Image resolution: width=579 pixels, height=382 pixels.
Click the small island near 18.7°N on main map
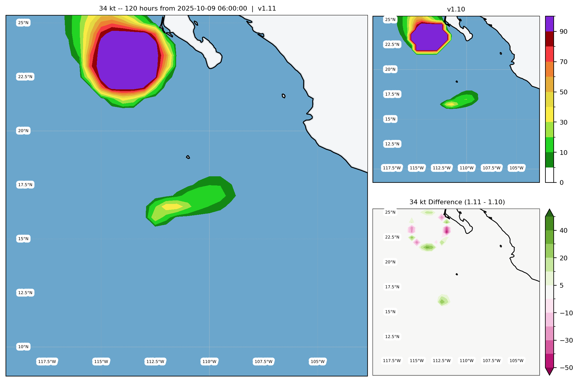188,157
